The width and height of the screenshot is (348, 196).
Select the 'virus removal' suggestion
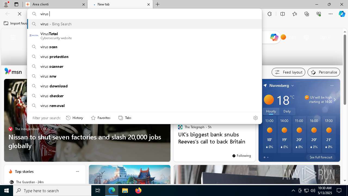click(x=144, y=106)
